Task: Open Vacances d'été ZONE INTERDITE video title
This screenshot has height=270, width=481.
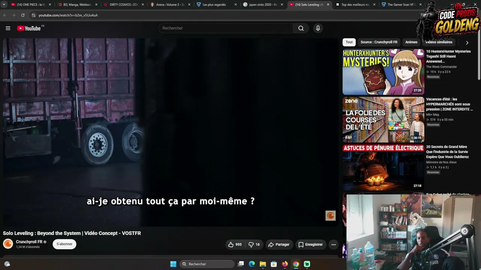Action: point(449,104)
